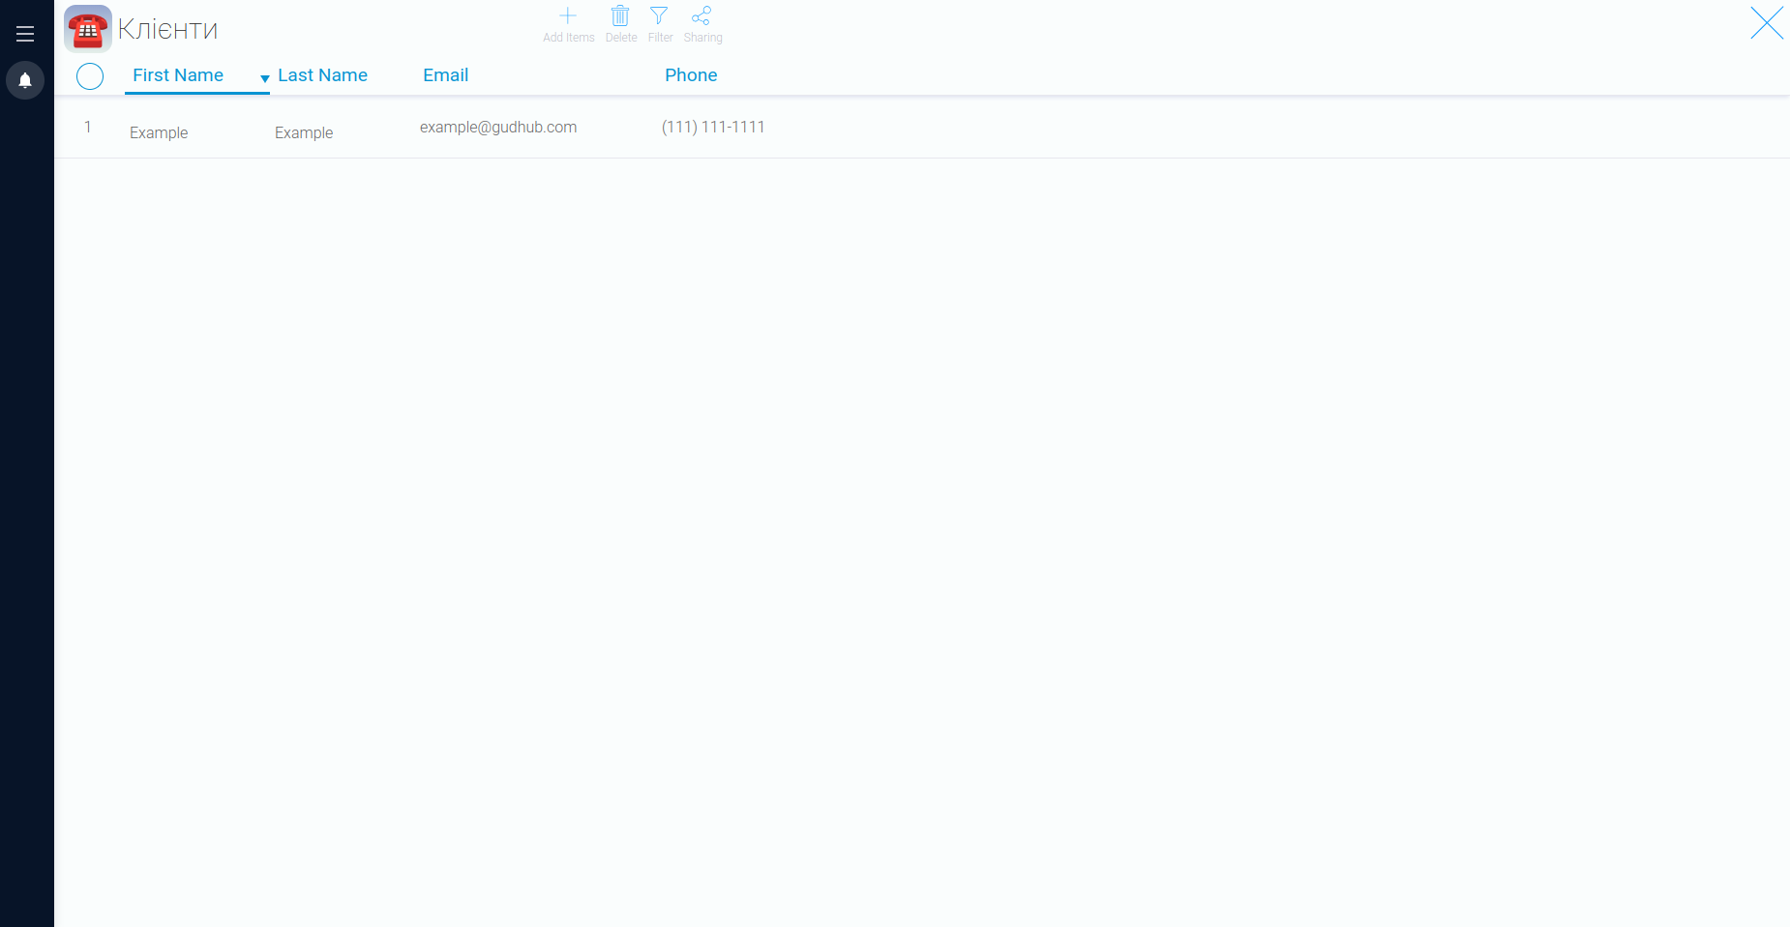The image size is (1790, 927).
Task: Click the red telephone app icon
Action: coord(88,29)
